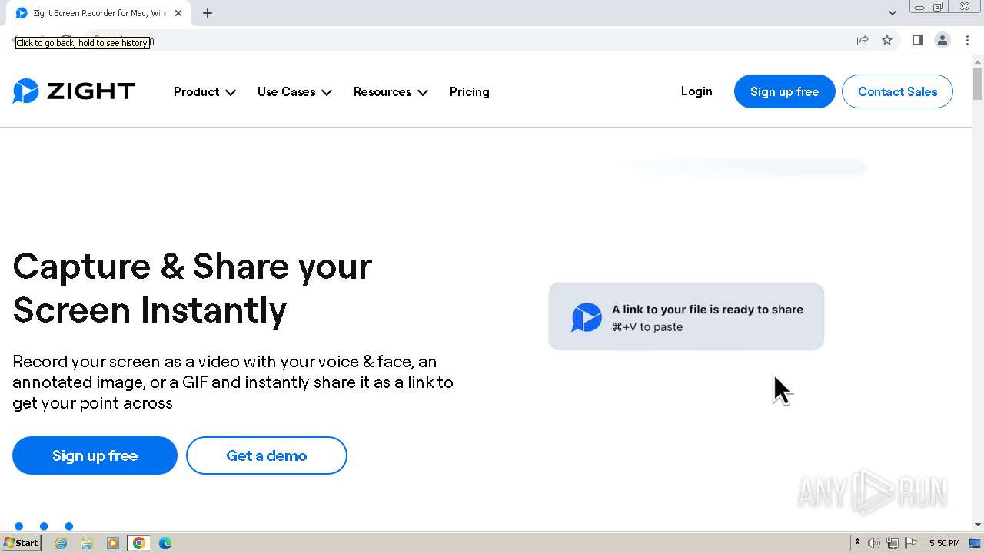Click the network tray icon
984x553 pixels.
tap(893, 543)
